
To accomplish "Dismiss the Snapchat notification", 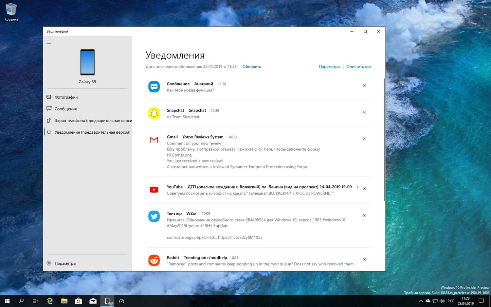I will tap(364, 112).
